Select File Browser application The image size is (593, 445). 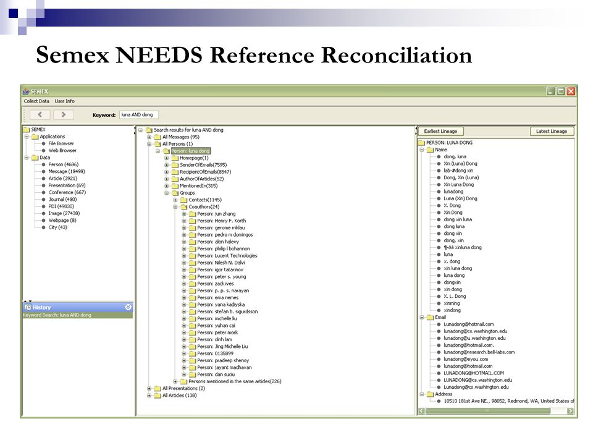coord(61,144)
